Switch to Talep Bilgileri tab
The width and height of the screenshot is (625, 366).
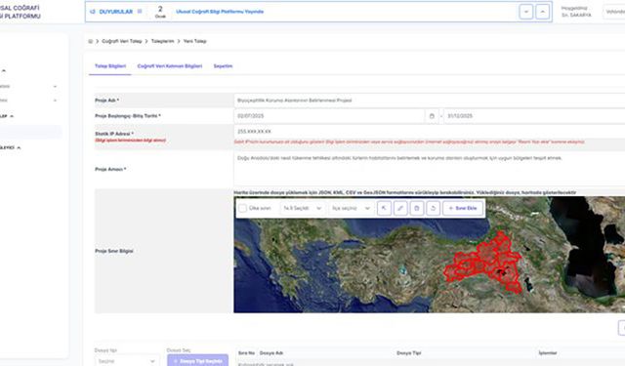(x=110, y=66)
